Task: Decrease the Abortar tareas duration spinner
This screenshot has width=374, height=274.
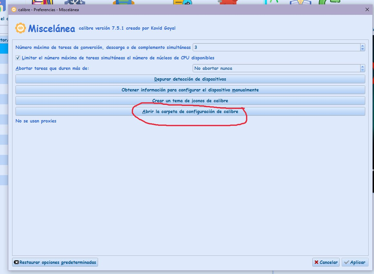Action: tap(362, 70)
